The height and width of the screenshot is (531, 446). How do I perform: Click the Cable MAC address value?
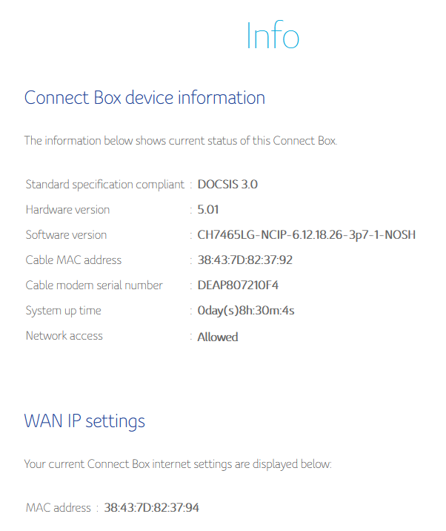point(244,260)
